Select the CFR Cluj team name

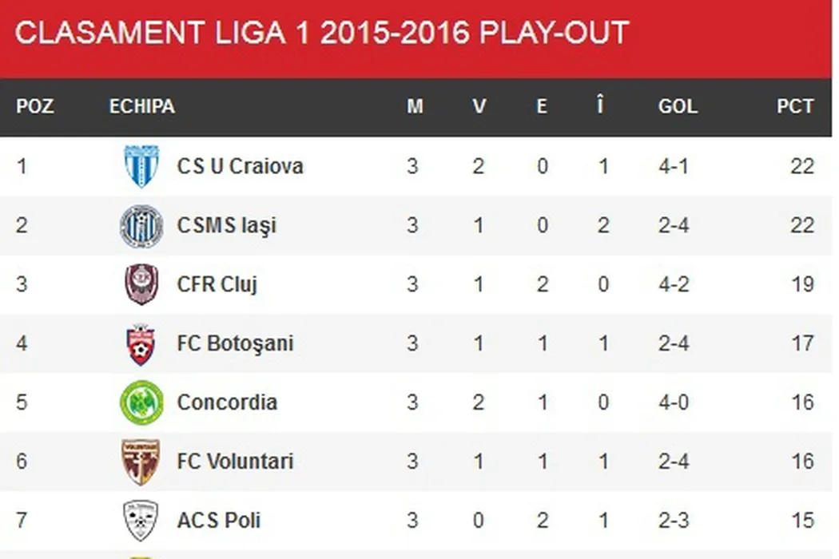pyautogui.click(x=217, y=284)
